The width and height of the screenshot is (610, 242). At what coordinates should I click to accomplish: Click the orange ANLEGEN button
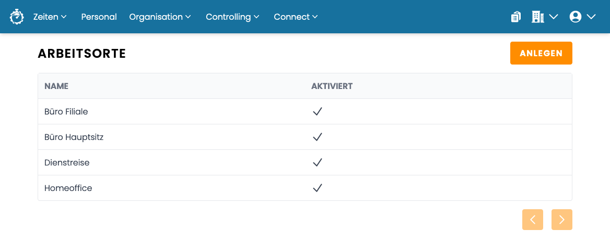tap(541, 53)
